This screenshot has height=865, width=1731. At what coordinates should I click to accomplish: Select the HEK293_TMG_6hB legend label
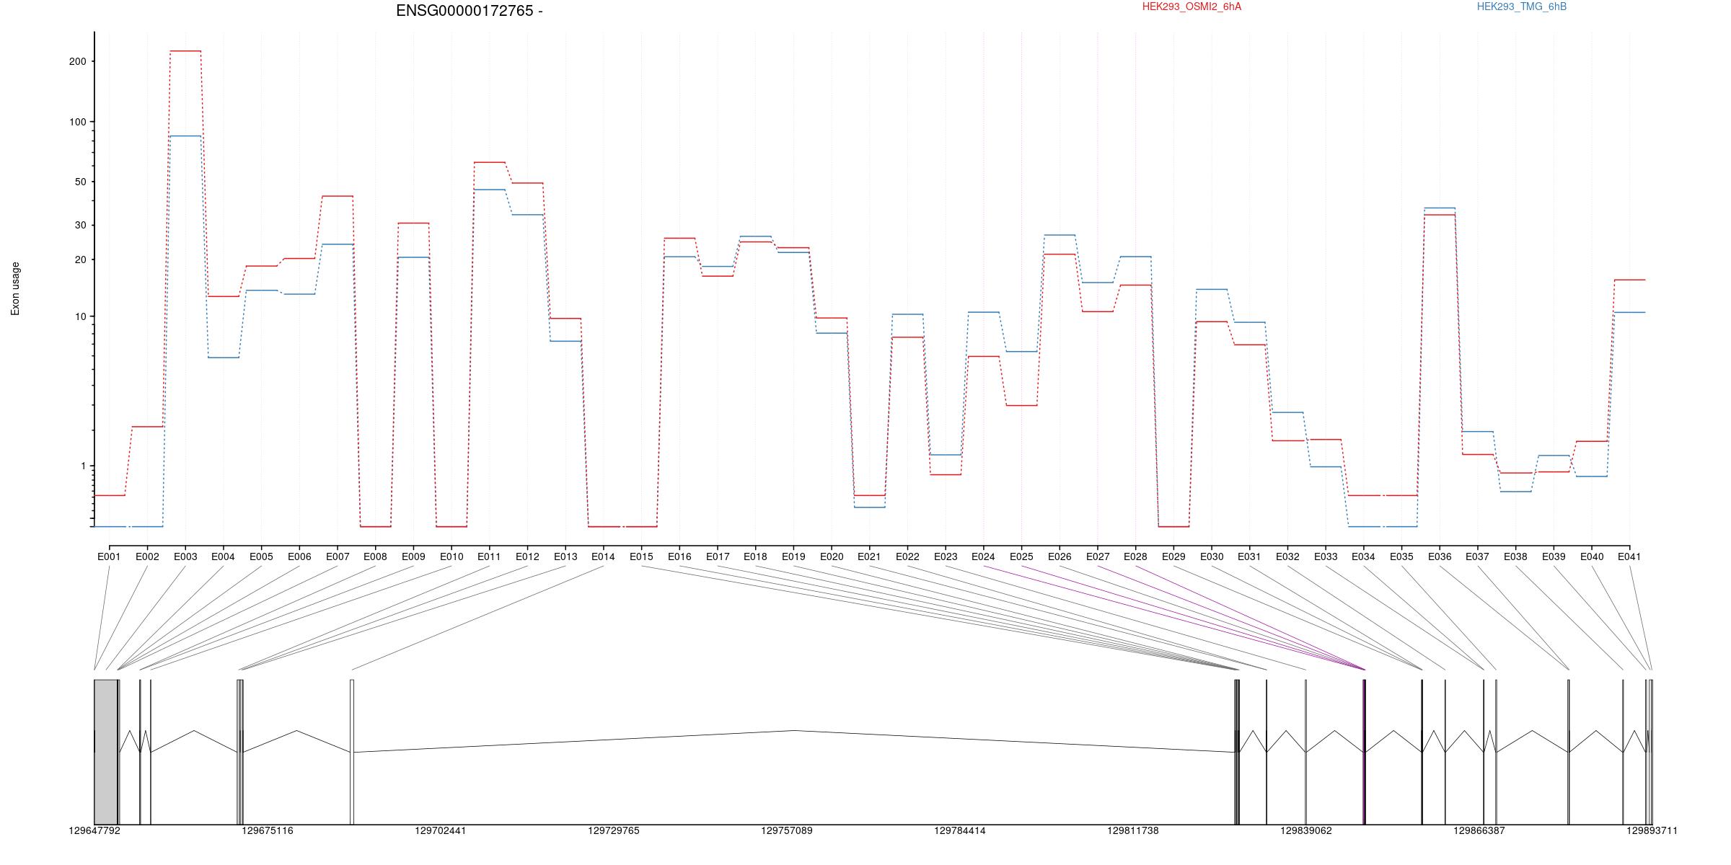[x=1522, y=6]
